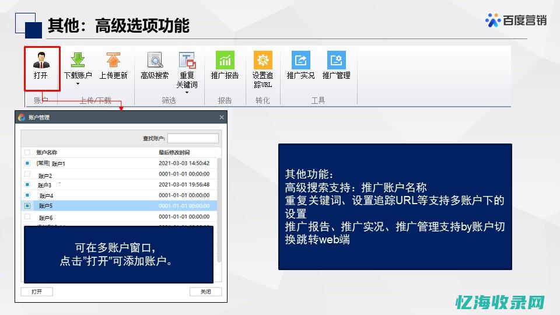Open 推广实况 tool icon
560x315 pixels.
300,61
